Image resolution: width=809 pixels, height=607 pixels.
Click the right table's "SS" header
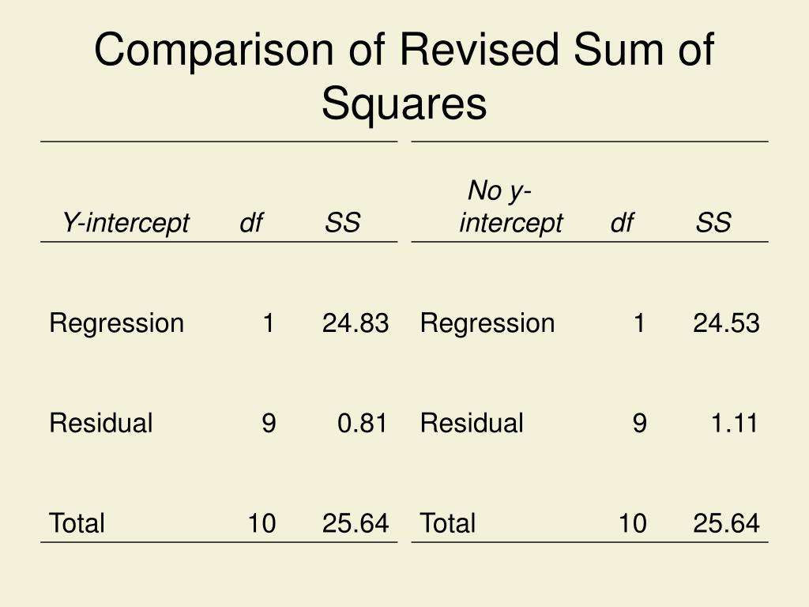click(713, 223)
